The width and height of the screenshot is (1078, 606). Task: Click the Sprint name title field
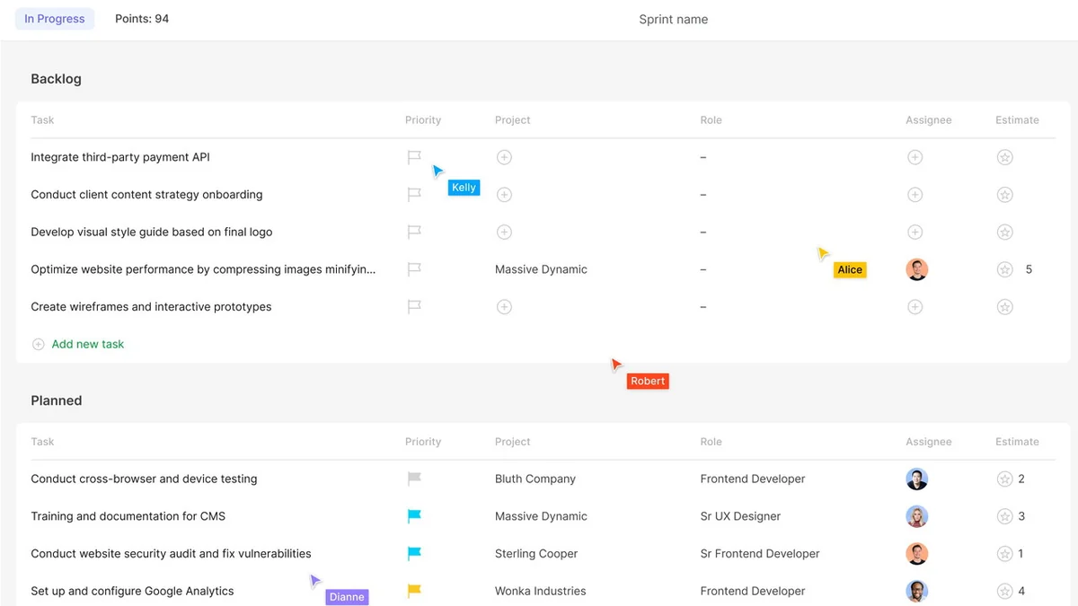(x=673, y=19)
